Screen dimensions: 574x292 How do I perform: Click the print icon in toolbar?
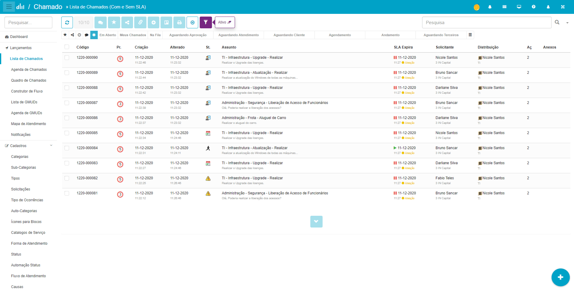point(179,22)
